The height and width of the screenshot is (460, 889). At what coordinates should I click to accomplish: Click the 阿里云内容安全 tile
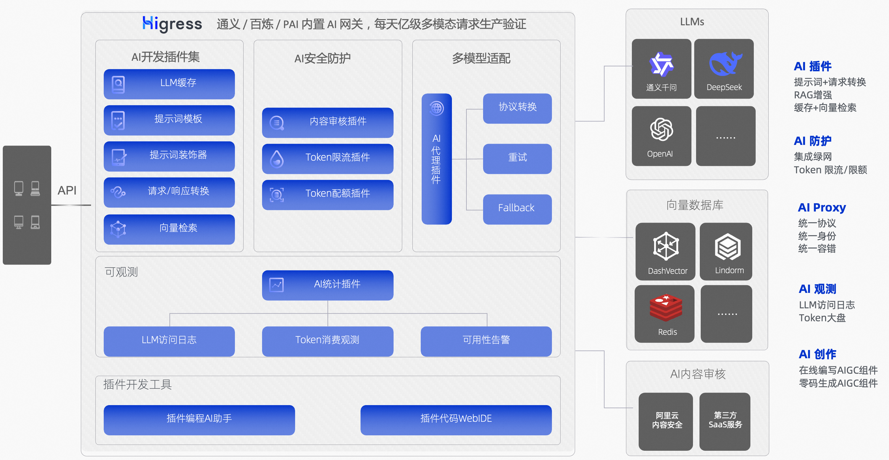tap(666, 421)
